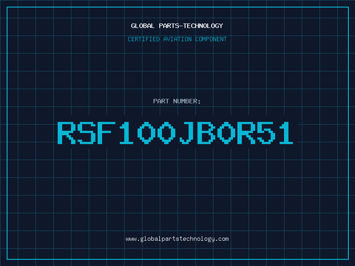Select the word AVIATION in the subtitle
The width and height of the screenshot is (355, 266).
pos(177,39)
